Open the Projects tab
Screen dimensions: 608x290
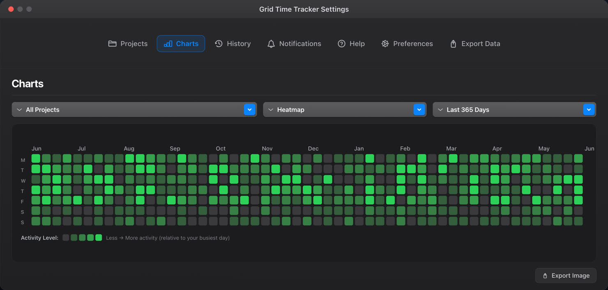(x=128, y=44)
